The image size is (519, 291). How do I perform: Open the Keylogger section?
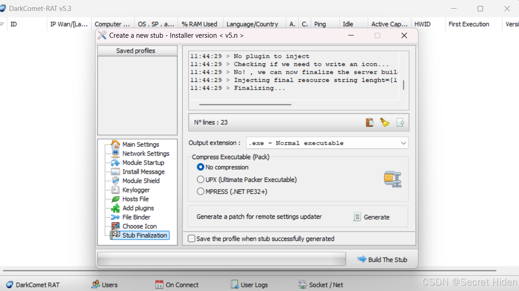(x=136, y=190)
